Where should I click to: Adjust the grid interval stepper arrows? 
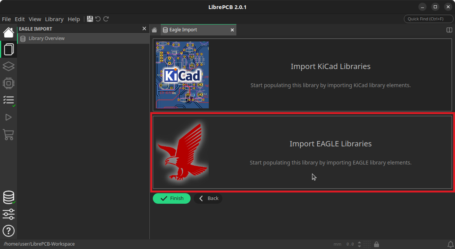click(x=359, y=244)
